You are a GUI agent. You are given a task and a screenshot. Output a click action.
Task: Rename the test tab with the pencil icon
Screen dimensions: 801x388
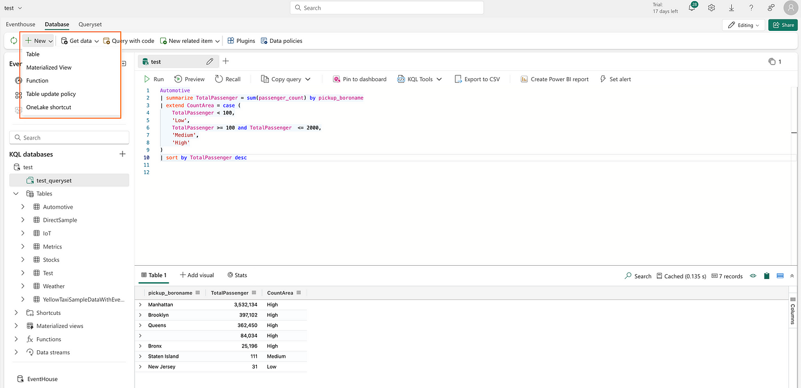click(210, 61)
